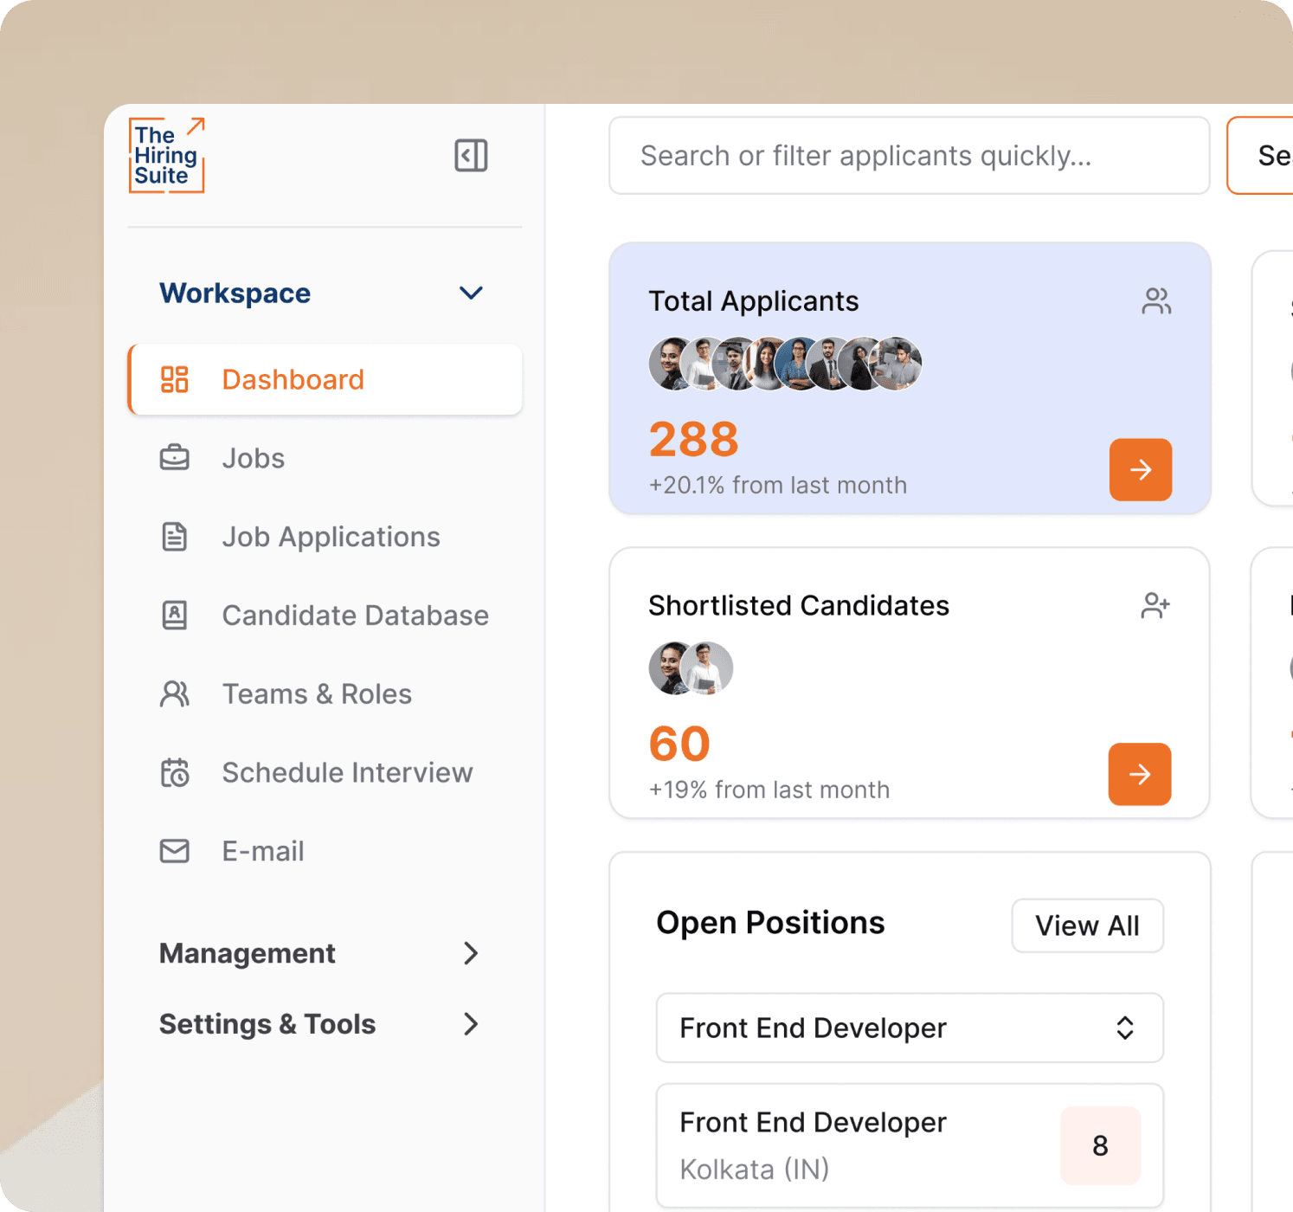Viewport: 1293px width, 1212px height.
Task: Toggle the Front End Developer position expander
Action: coord(1125,1028)
